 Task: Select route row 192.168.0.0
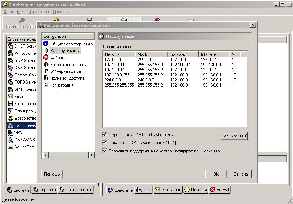175,65
